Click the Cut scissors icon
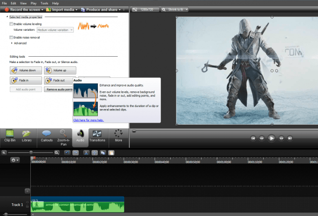318x216 pixels. [x=86, y=153]
